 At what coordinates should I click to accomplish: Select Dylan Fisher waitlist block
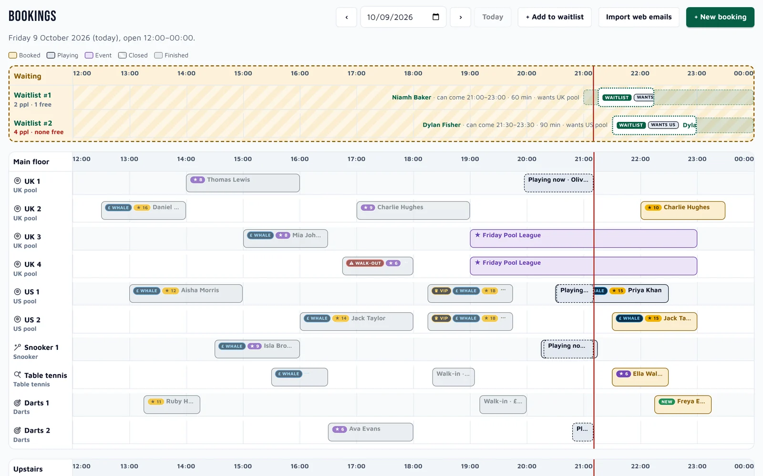click(654, 125)
